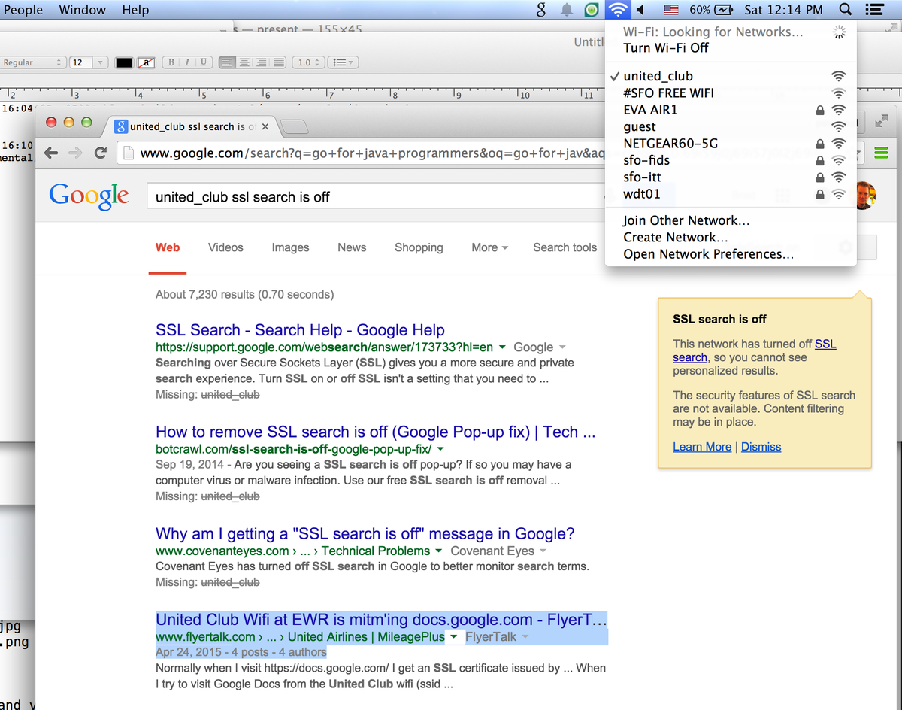Image resolution: width=902 pixels, height=710 pixels.
Task: Click the Google account avatar
Action: coord(866,196)
